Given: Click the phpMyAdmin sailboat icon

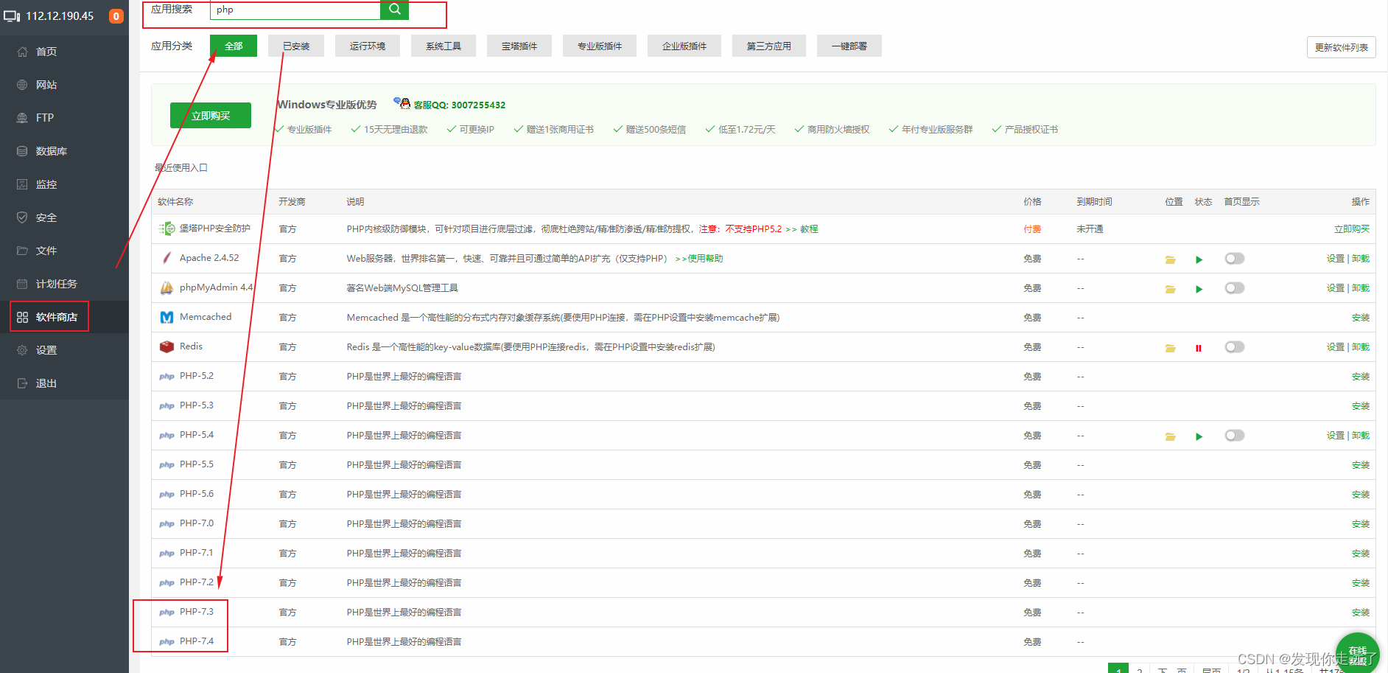Looking at the screenshot, I should (167, 287).
